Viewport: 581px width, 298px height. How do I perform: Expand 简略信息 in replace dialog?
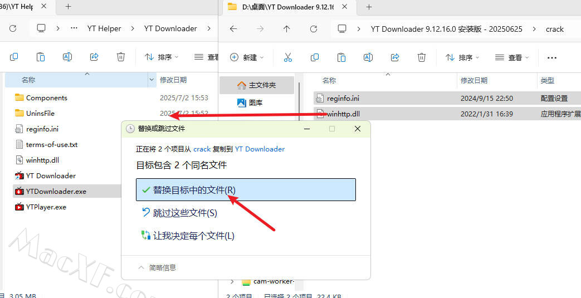157,267
